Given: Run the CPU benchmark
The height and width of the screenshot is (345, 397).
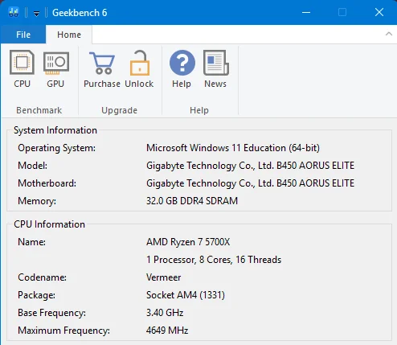Looking at the screenshot, I should 22,69.
